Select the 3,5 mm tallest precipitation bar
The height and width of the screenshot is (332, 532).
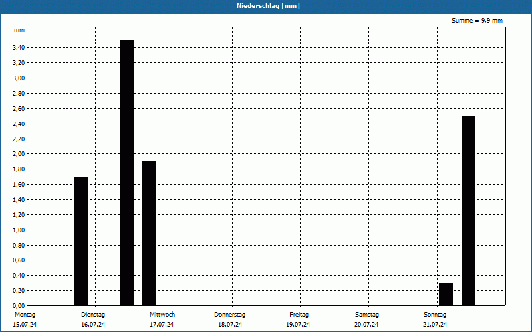click(x=126, y=173)
